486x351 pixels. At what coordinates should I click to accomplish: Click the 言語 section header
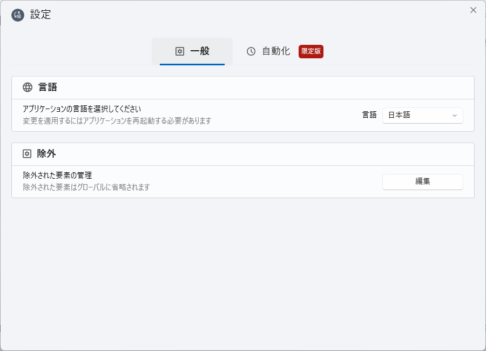[48, 87]
